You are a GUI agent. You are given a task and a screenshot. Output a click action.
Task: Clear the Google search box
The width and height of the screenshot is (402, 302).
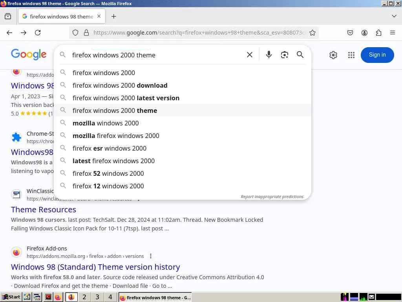tap(249, 55)
